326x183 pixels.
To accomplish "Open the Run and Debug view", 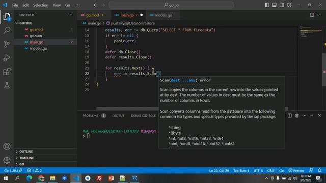I will tap(7, 57).
